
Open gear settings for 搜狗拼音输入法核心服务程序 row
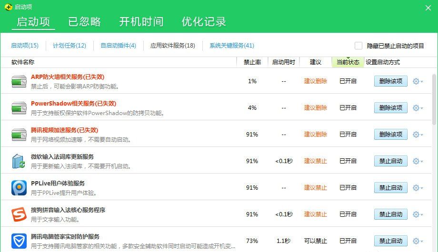coord(418,214)
